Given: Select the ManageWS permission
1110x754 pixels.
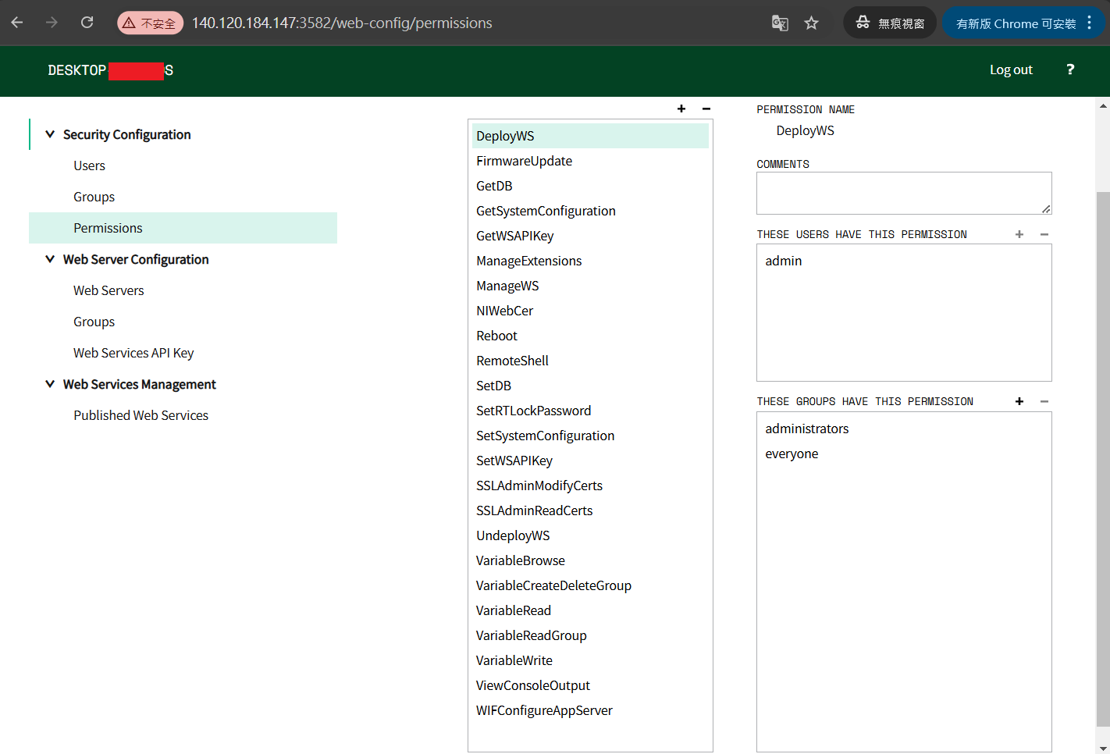Looking at the screenshot, I should pos(590,286).
